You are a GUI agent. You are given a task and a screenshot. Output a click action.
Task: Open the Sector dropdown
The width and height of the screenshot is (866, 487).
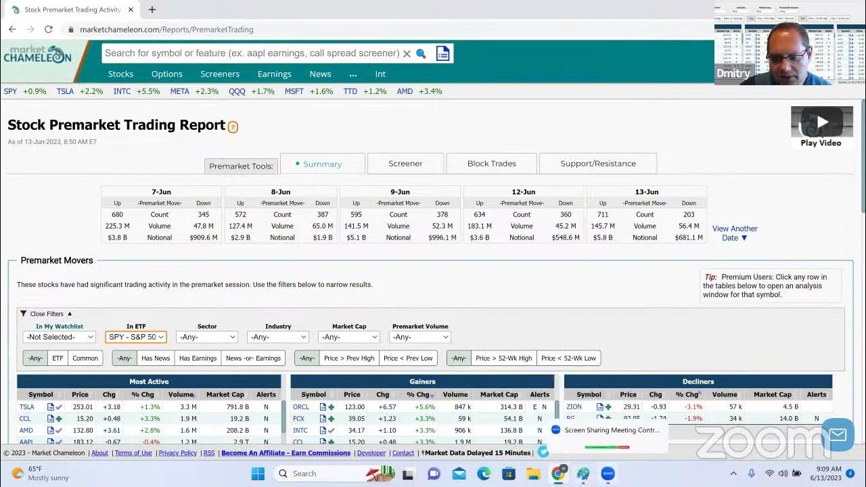tap(206, 337)
